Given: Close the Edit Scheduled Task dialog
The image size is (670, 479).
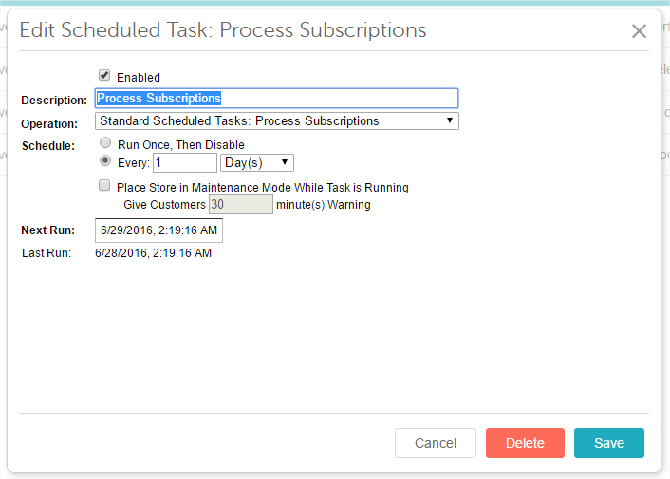Looking at the screenshot, I should (x=639, y=30).
